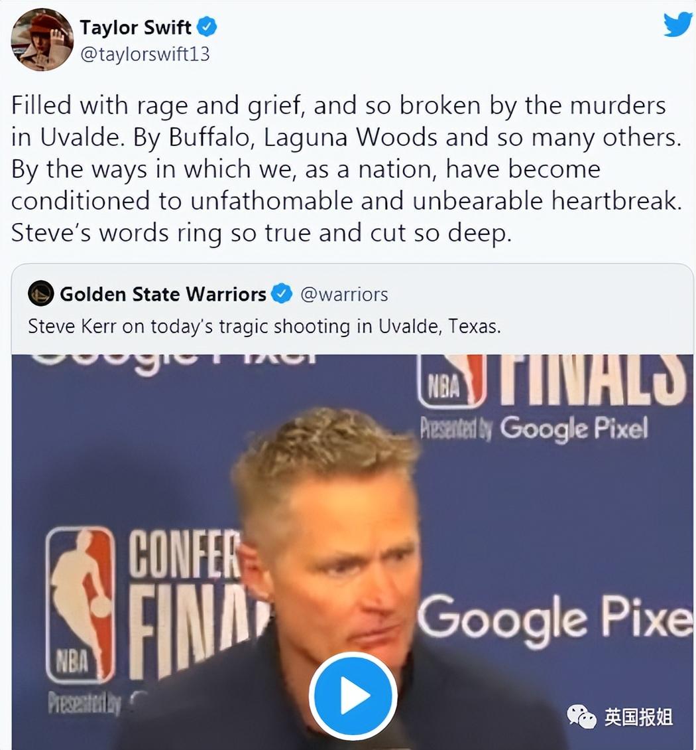The height and width of the screenshot is (750, 696).
Task: Click the Warriors verified checkmark badge
Action: coord(282,293)
